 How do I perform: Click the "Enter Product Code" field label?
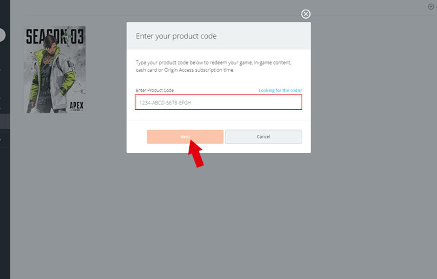tap(155, 91)
